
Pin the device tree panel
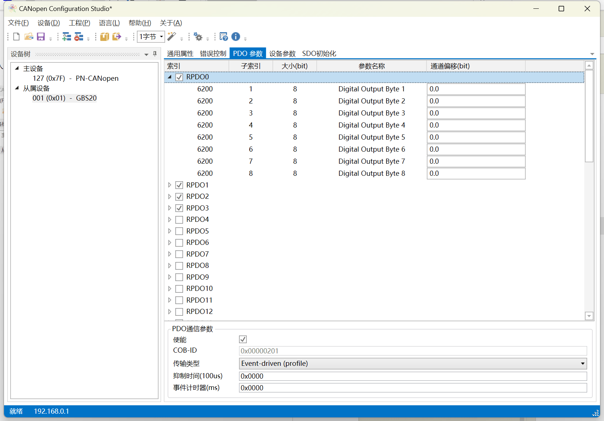[155, 54]
